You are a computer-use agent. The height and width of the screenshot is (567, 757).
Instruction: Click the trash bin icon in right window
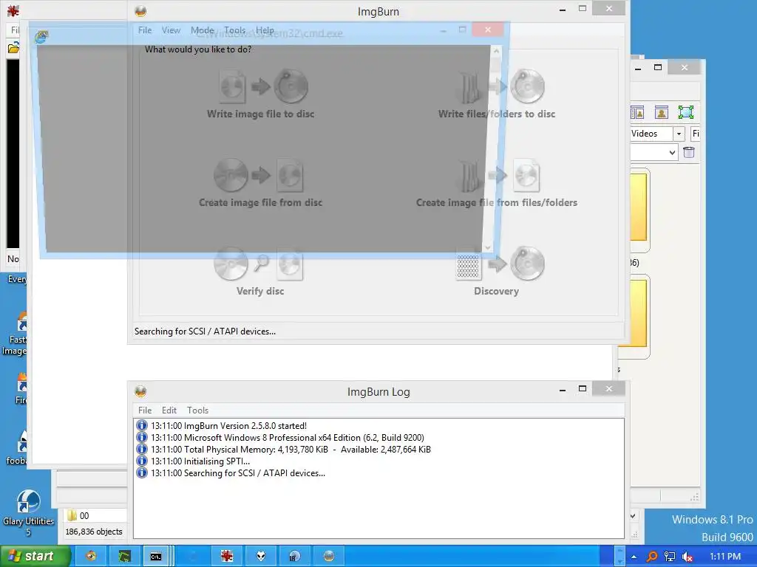point(689,152)
